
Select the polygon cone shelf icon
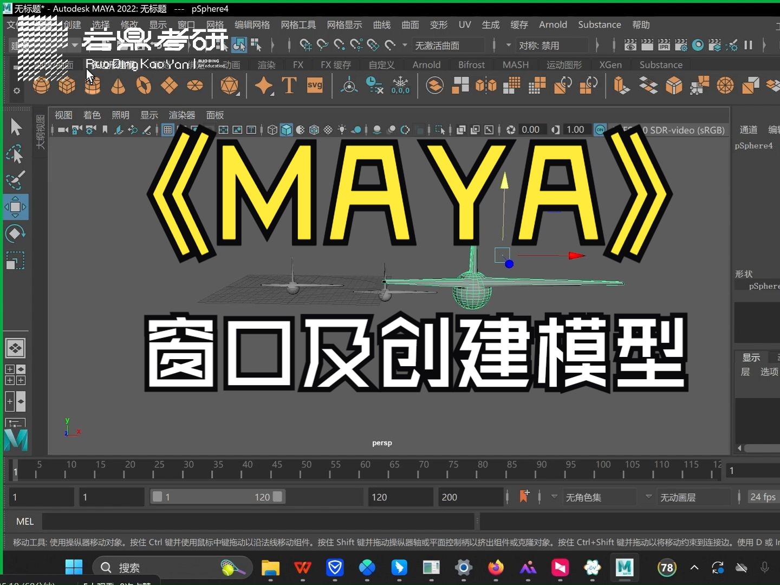[118, 86]
